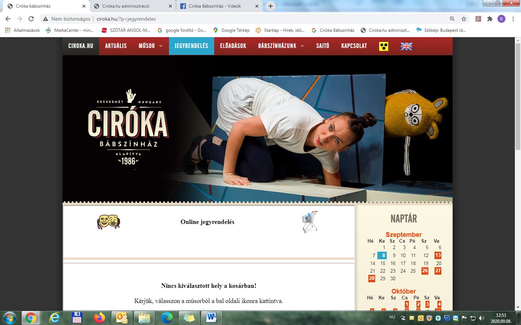The height and width of the screenshot is (325, 521).
Task: Switch to English via the UK flag
Action: coord(406,46)
